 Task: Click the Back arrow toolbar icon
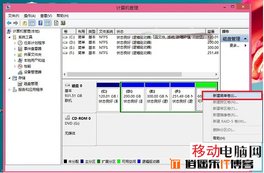coord(9,23)
